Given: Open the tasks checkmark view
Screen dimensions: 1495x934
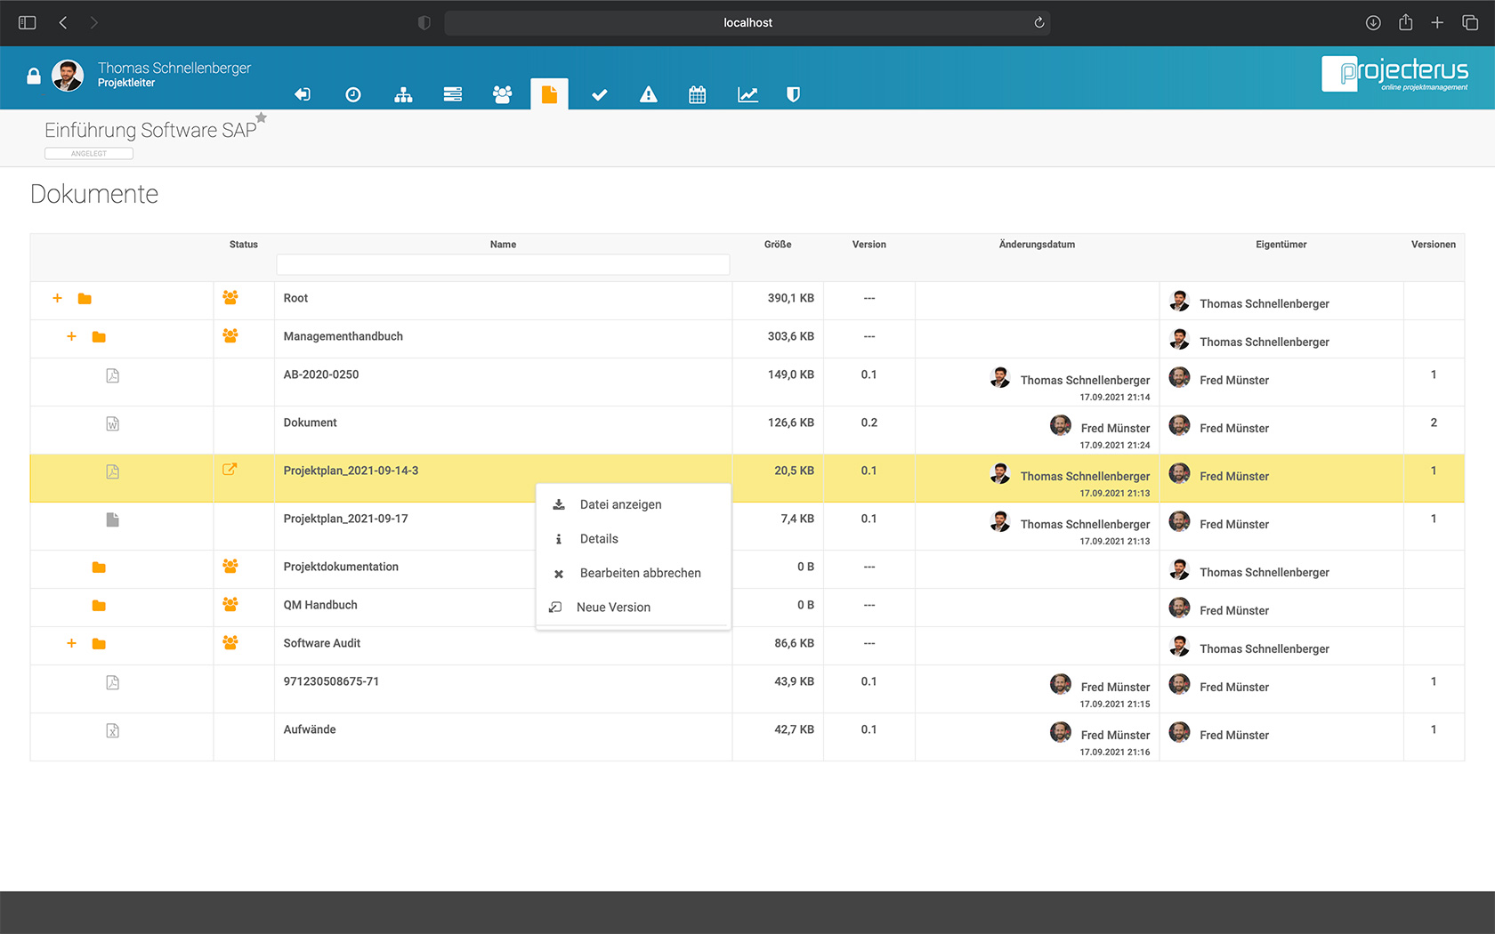Looking at the screenshot, I should tap(599, 93).
